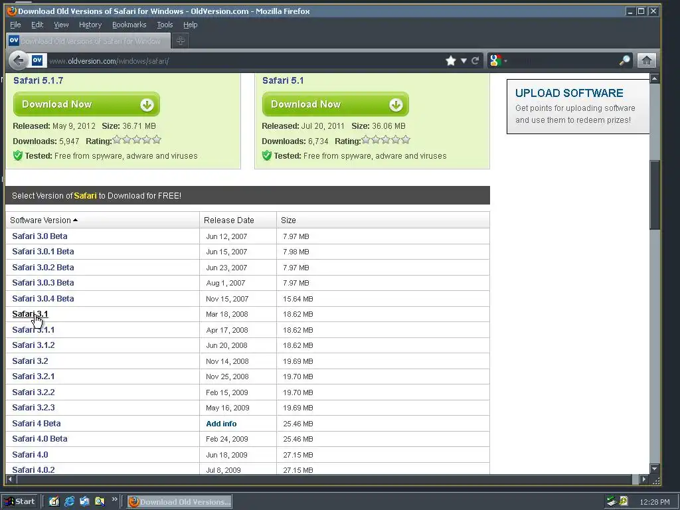Open the View menu
This screenshot has width=680, height=510.
(x=61, y=25)
